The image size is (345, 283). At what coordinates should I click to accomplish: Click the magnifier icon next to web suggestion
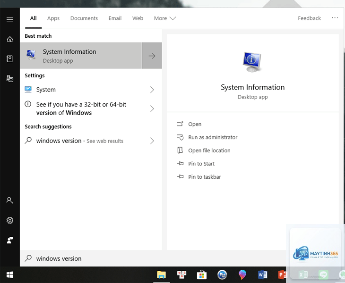coord(28,141)
